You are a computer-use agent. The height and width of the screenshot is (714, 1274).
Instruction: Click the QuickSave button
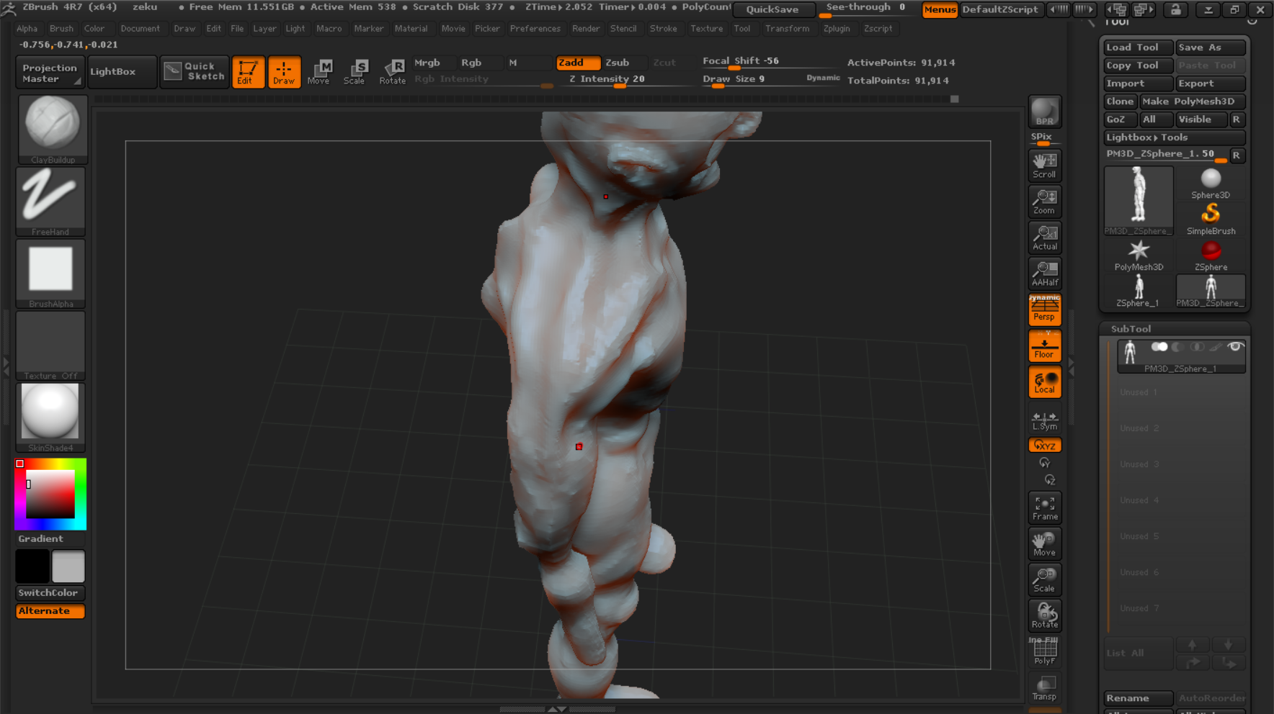point(772,9)
